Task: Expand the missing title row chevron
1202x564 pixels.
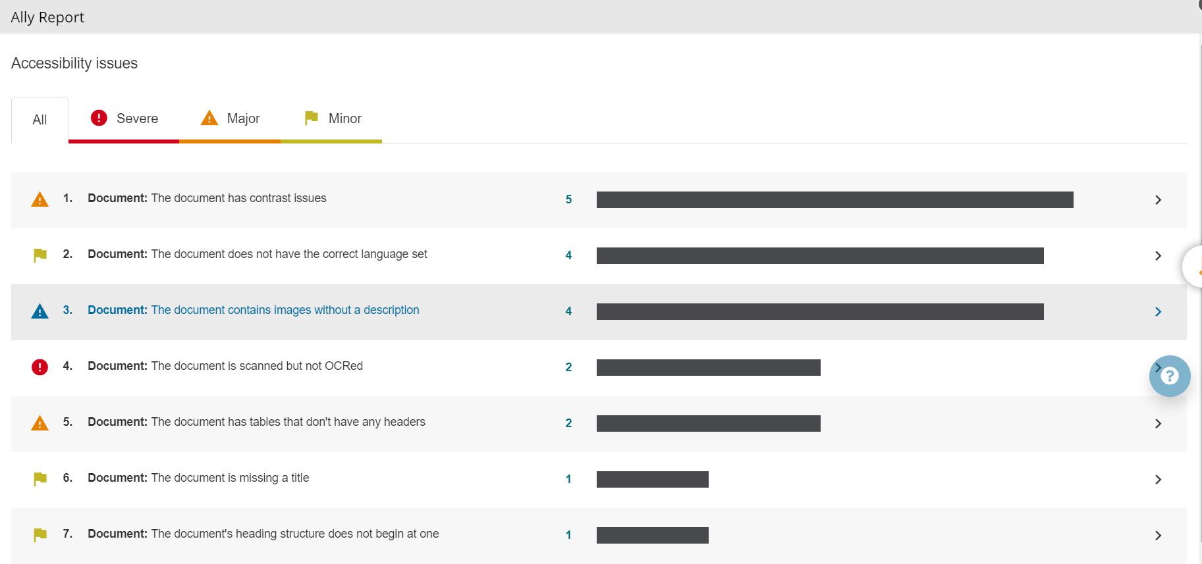Action: click(1158, 480)
